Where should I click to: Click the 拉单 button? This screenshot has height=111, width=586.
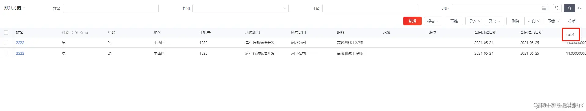click(572, 21)
